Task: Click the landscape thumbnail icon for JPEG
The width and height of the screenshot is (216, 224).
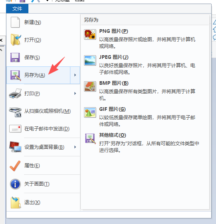Action: (90, 60)
